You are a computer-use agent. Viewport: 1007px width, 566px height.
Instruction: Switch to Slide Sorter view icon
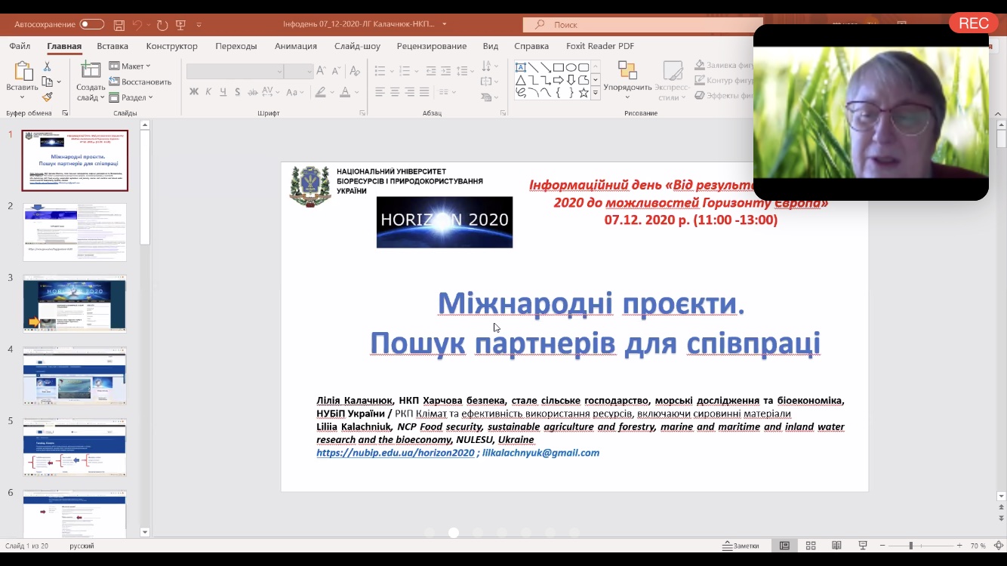coord(811,546)
